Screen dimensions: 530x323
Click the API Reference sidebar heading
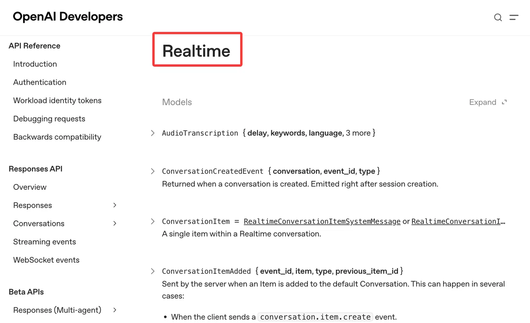[x=34, y=46]
